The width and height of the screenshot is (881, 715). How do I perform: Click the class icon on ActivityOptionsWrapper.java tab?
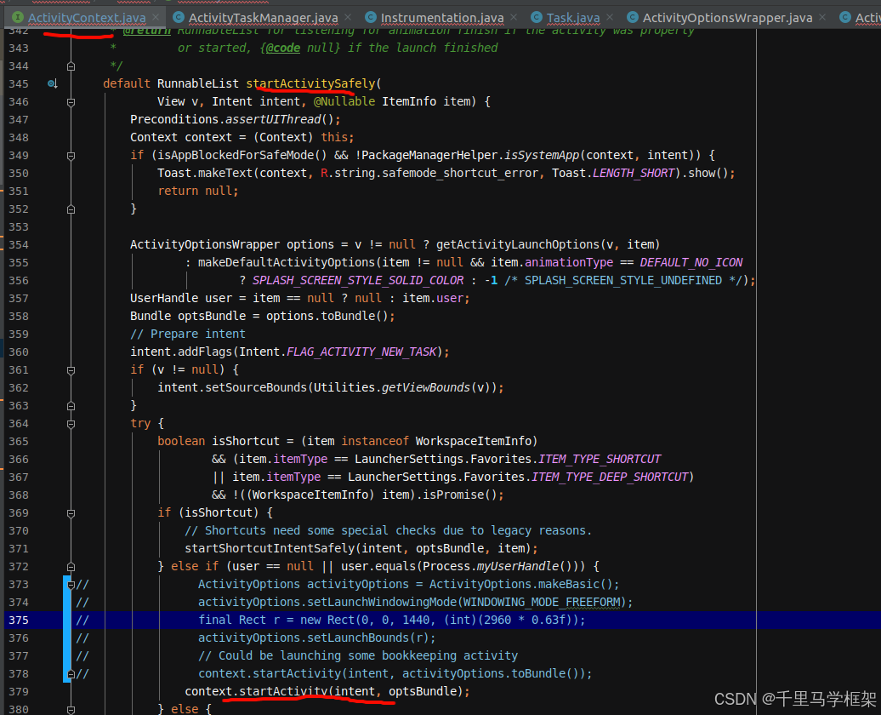[632, 17]
